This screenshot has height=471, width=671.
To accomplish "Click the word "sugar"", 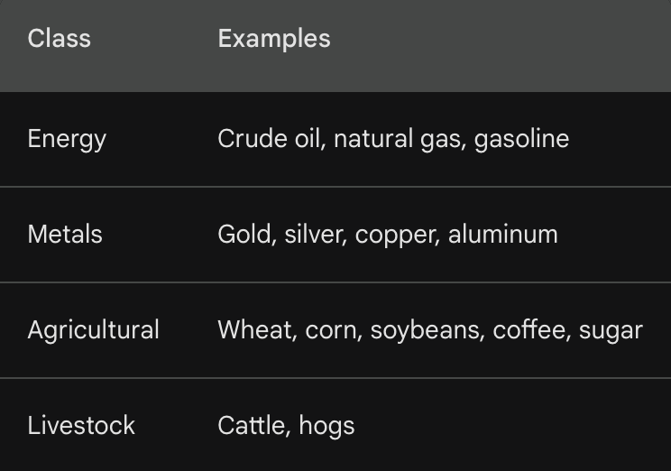I will click(611, 330).
